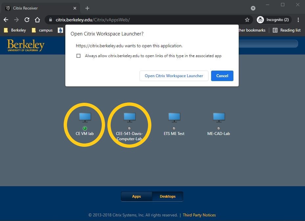
Task: Switch to the Desktops tab
Action: pos(168,196)
